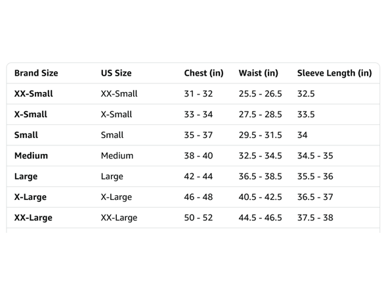Select the bold XX-Large brand size cell

33,218
